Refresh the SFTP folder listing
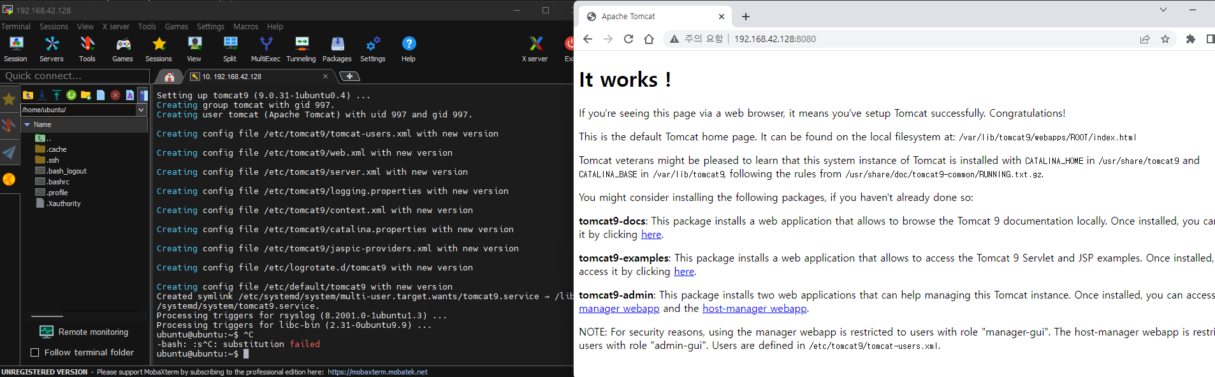Image resolution: width=1215 pixels, height=377 pixels. click(71, 95)
